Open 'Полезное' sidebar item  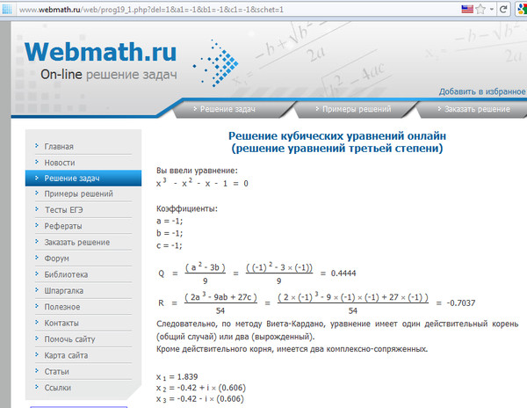[62, 307]
